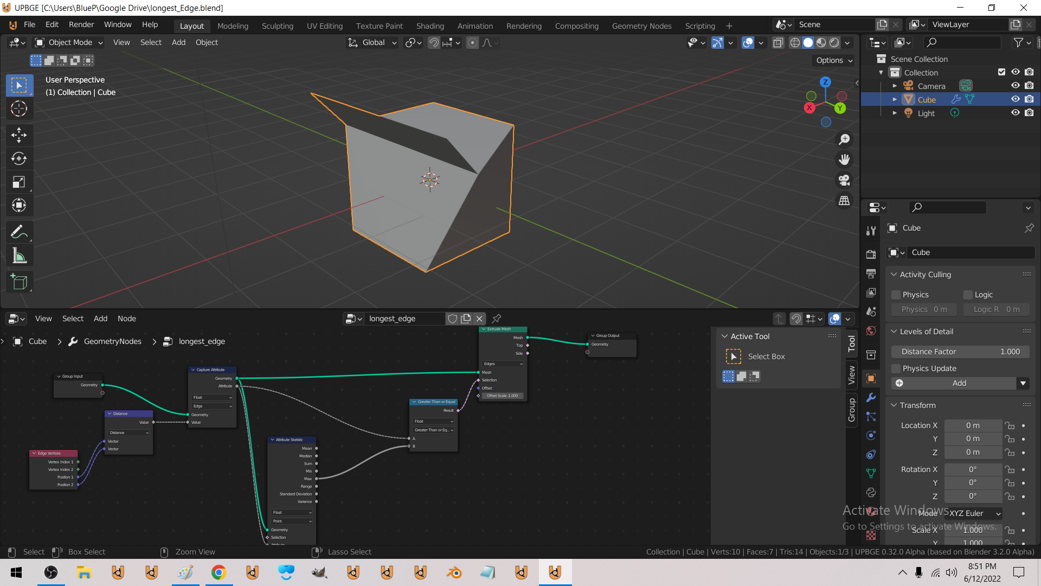Uncheck Collection exclude checkbox
Image resolution: width=1041 pixels, height=586 pixels.
(1001, 72)
